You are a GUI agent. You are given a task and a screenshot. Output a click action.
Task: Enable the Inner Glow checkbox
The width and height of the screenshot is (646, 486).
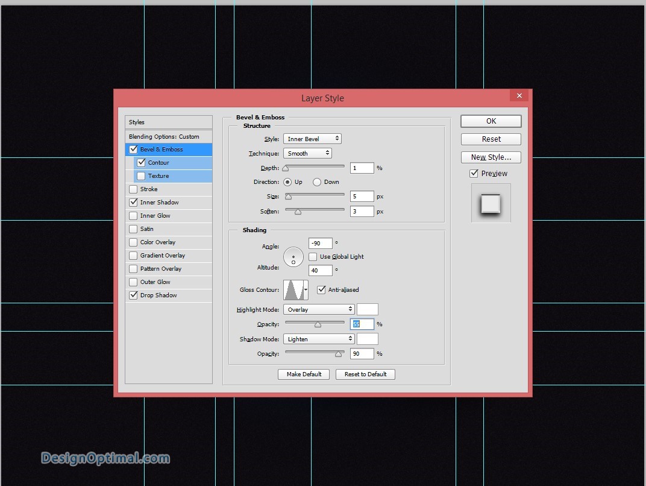coord(133,216)
